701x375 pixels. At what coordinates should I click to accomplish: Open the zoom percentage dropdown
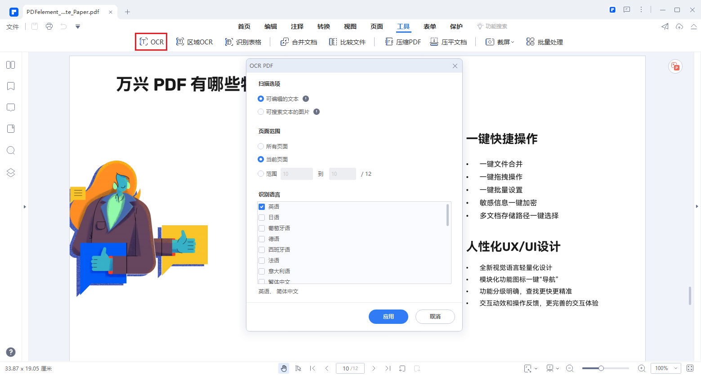point(665,368)
